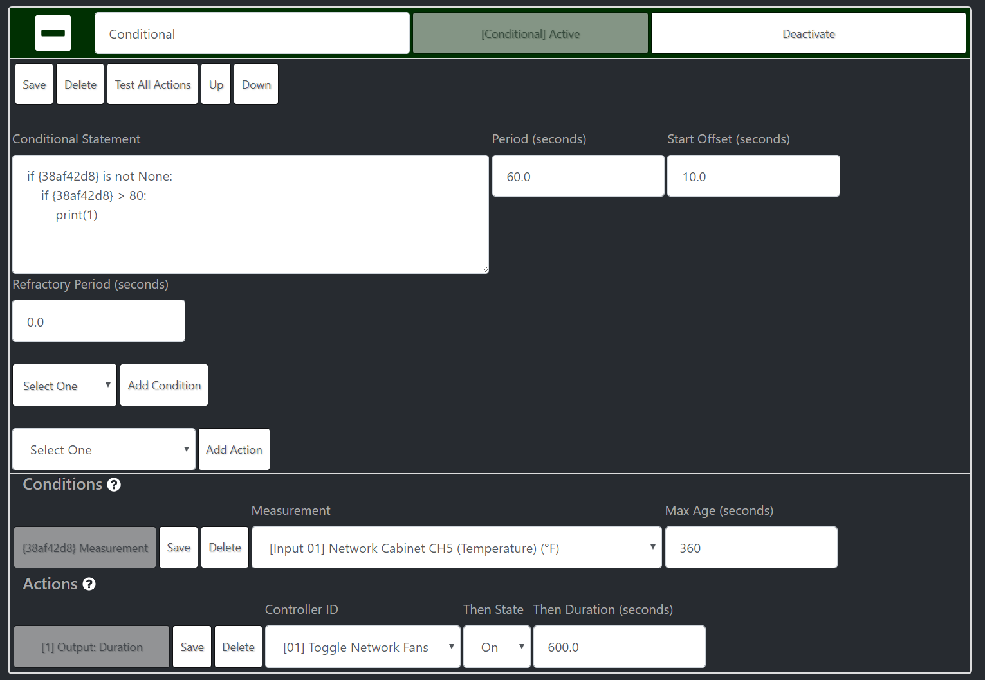
Task: Save the measurement condition
Action: coord(178,548)
